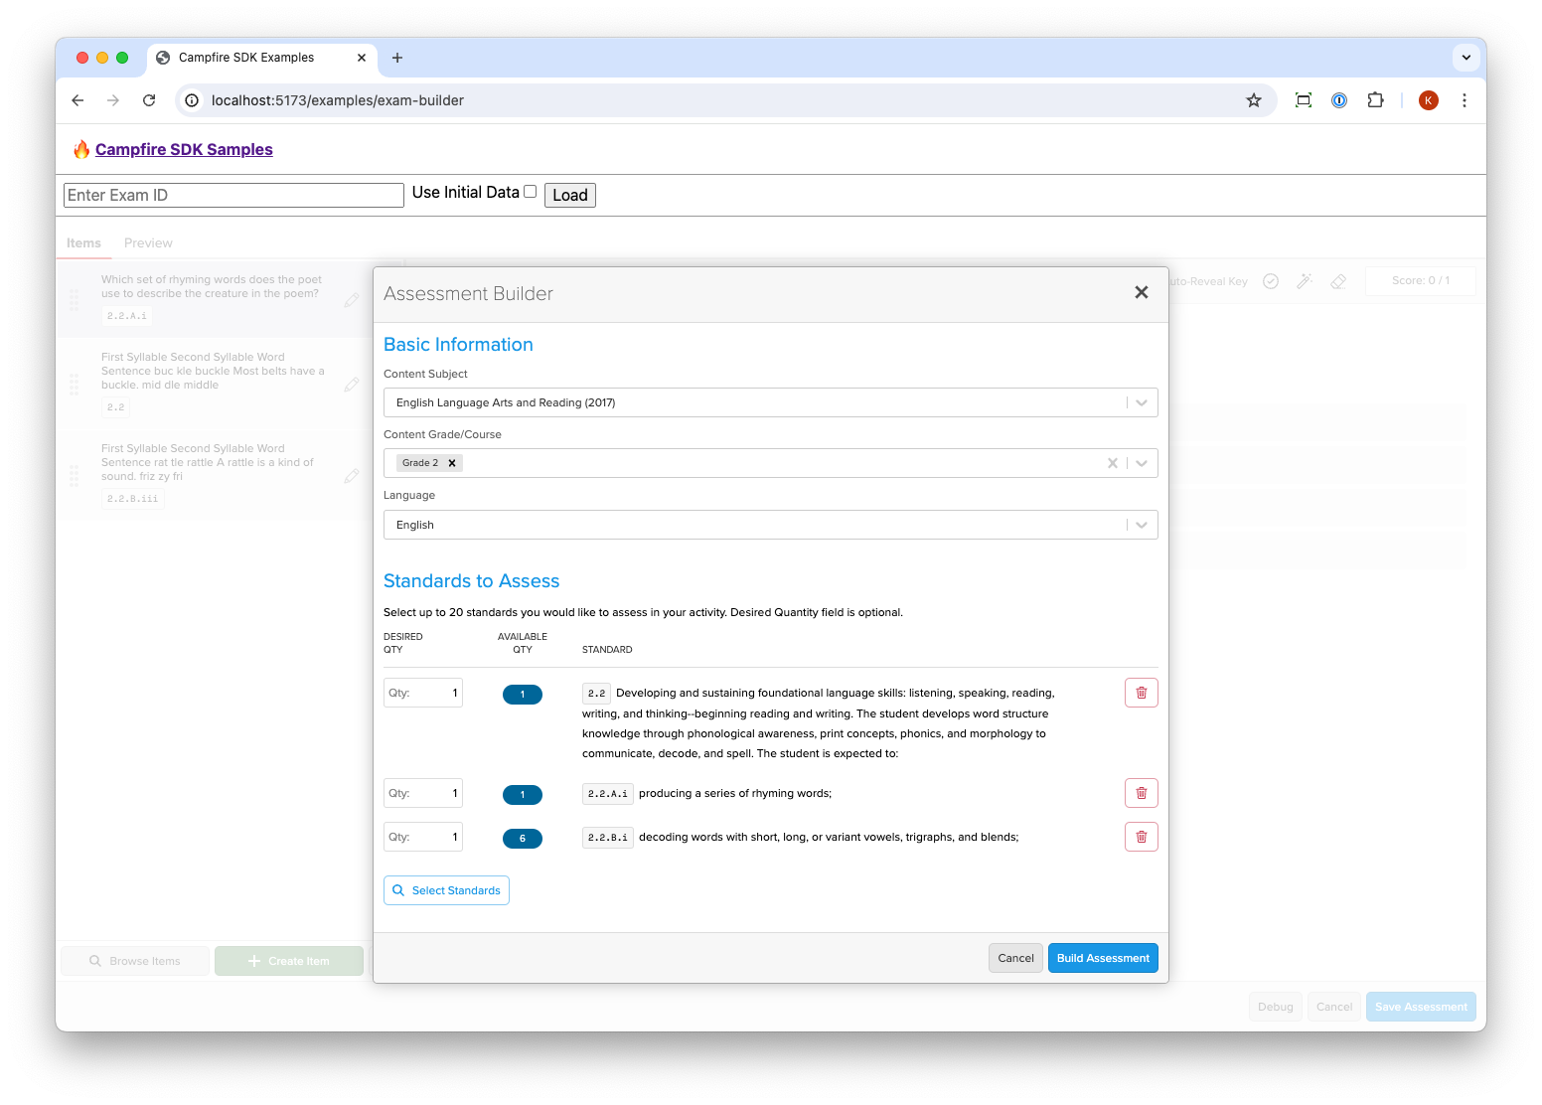
Task: Click the Load button
Action: [x=570, y=195]
